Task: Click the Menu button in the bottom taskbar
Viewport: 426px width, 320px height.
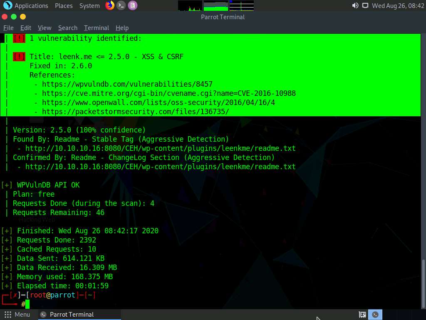Action: click(x=17, y=315)
